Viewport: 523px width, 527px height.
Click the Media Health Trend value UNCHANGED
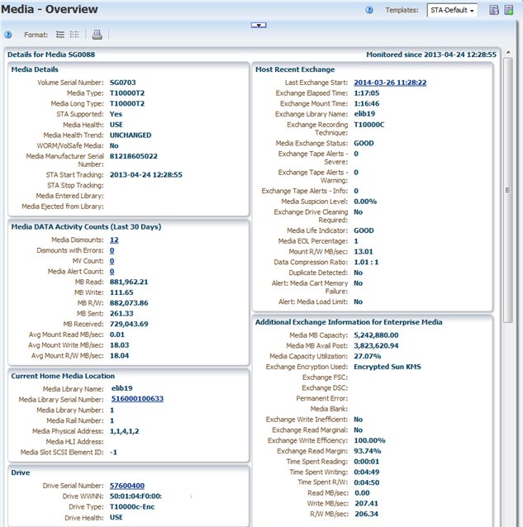click(x=131, y=135)
